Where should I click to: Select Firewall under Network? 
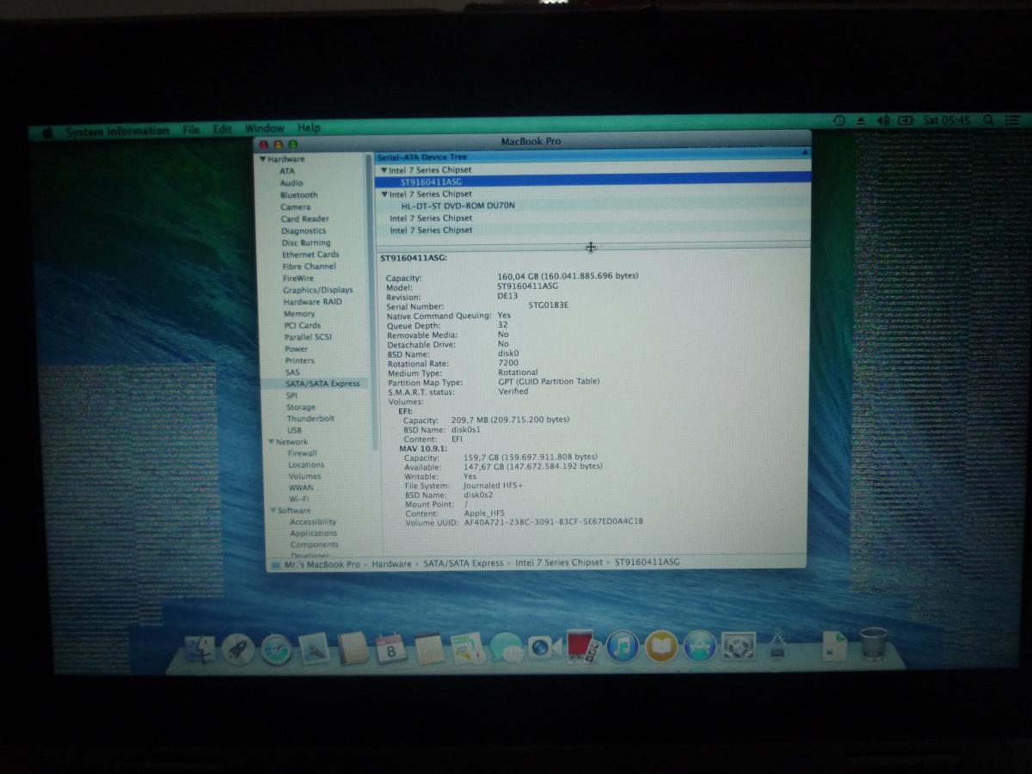[302, 453]
